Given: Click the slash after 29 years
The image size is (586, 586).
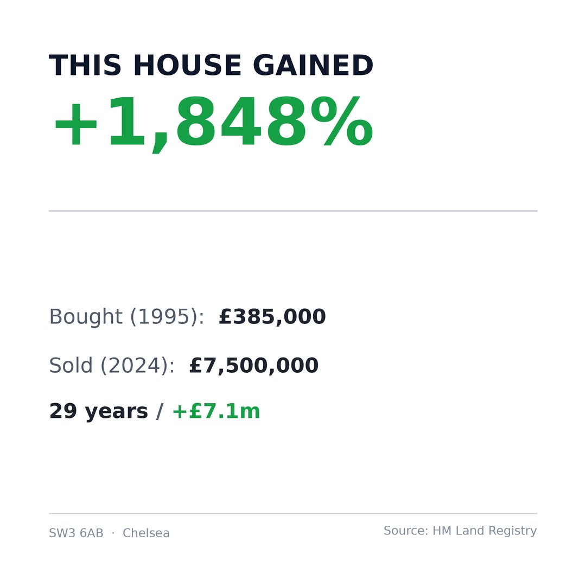Looking at the screenshot, I should 160,411.
